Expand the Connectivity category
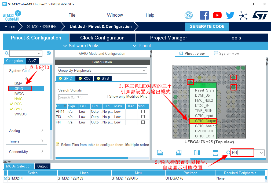The height and width of the screenshot is (186, 271). [x=26, y=152]
